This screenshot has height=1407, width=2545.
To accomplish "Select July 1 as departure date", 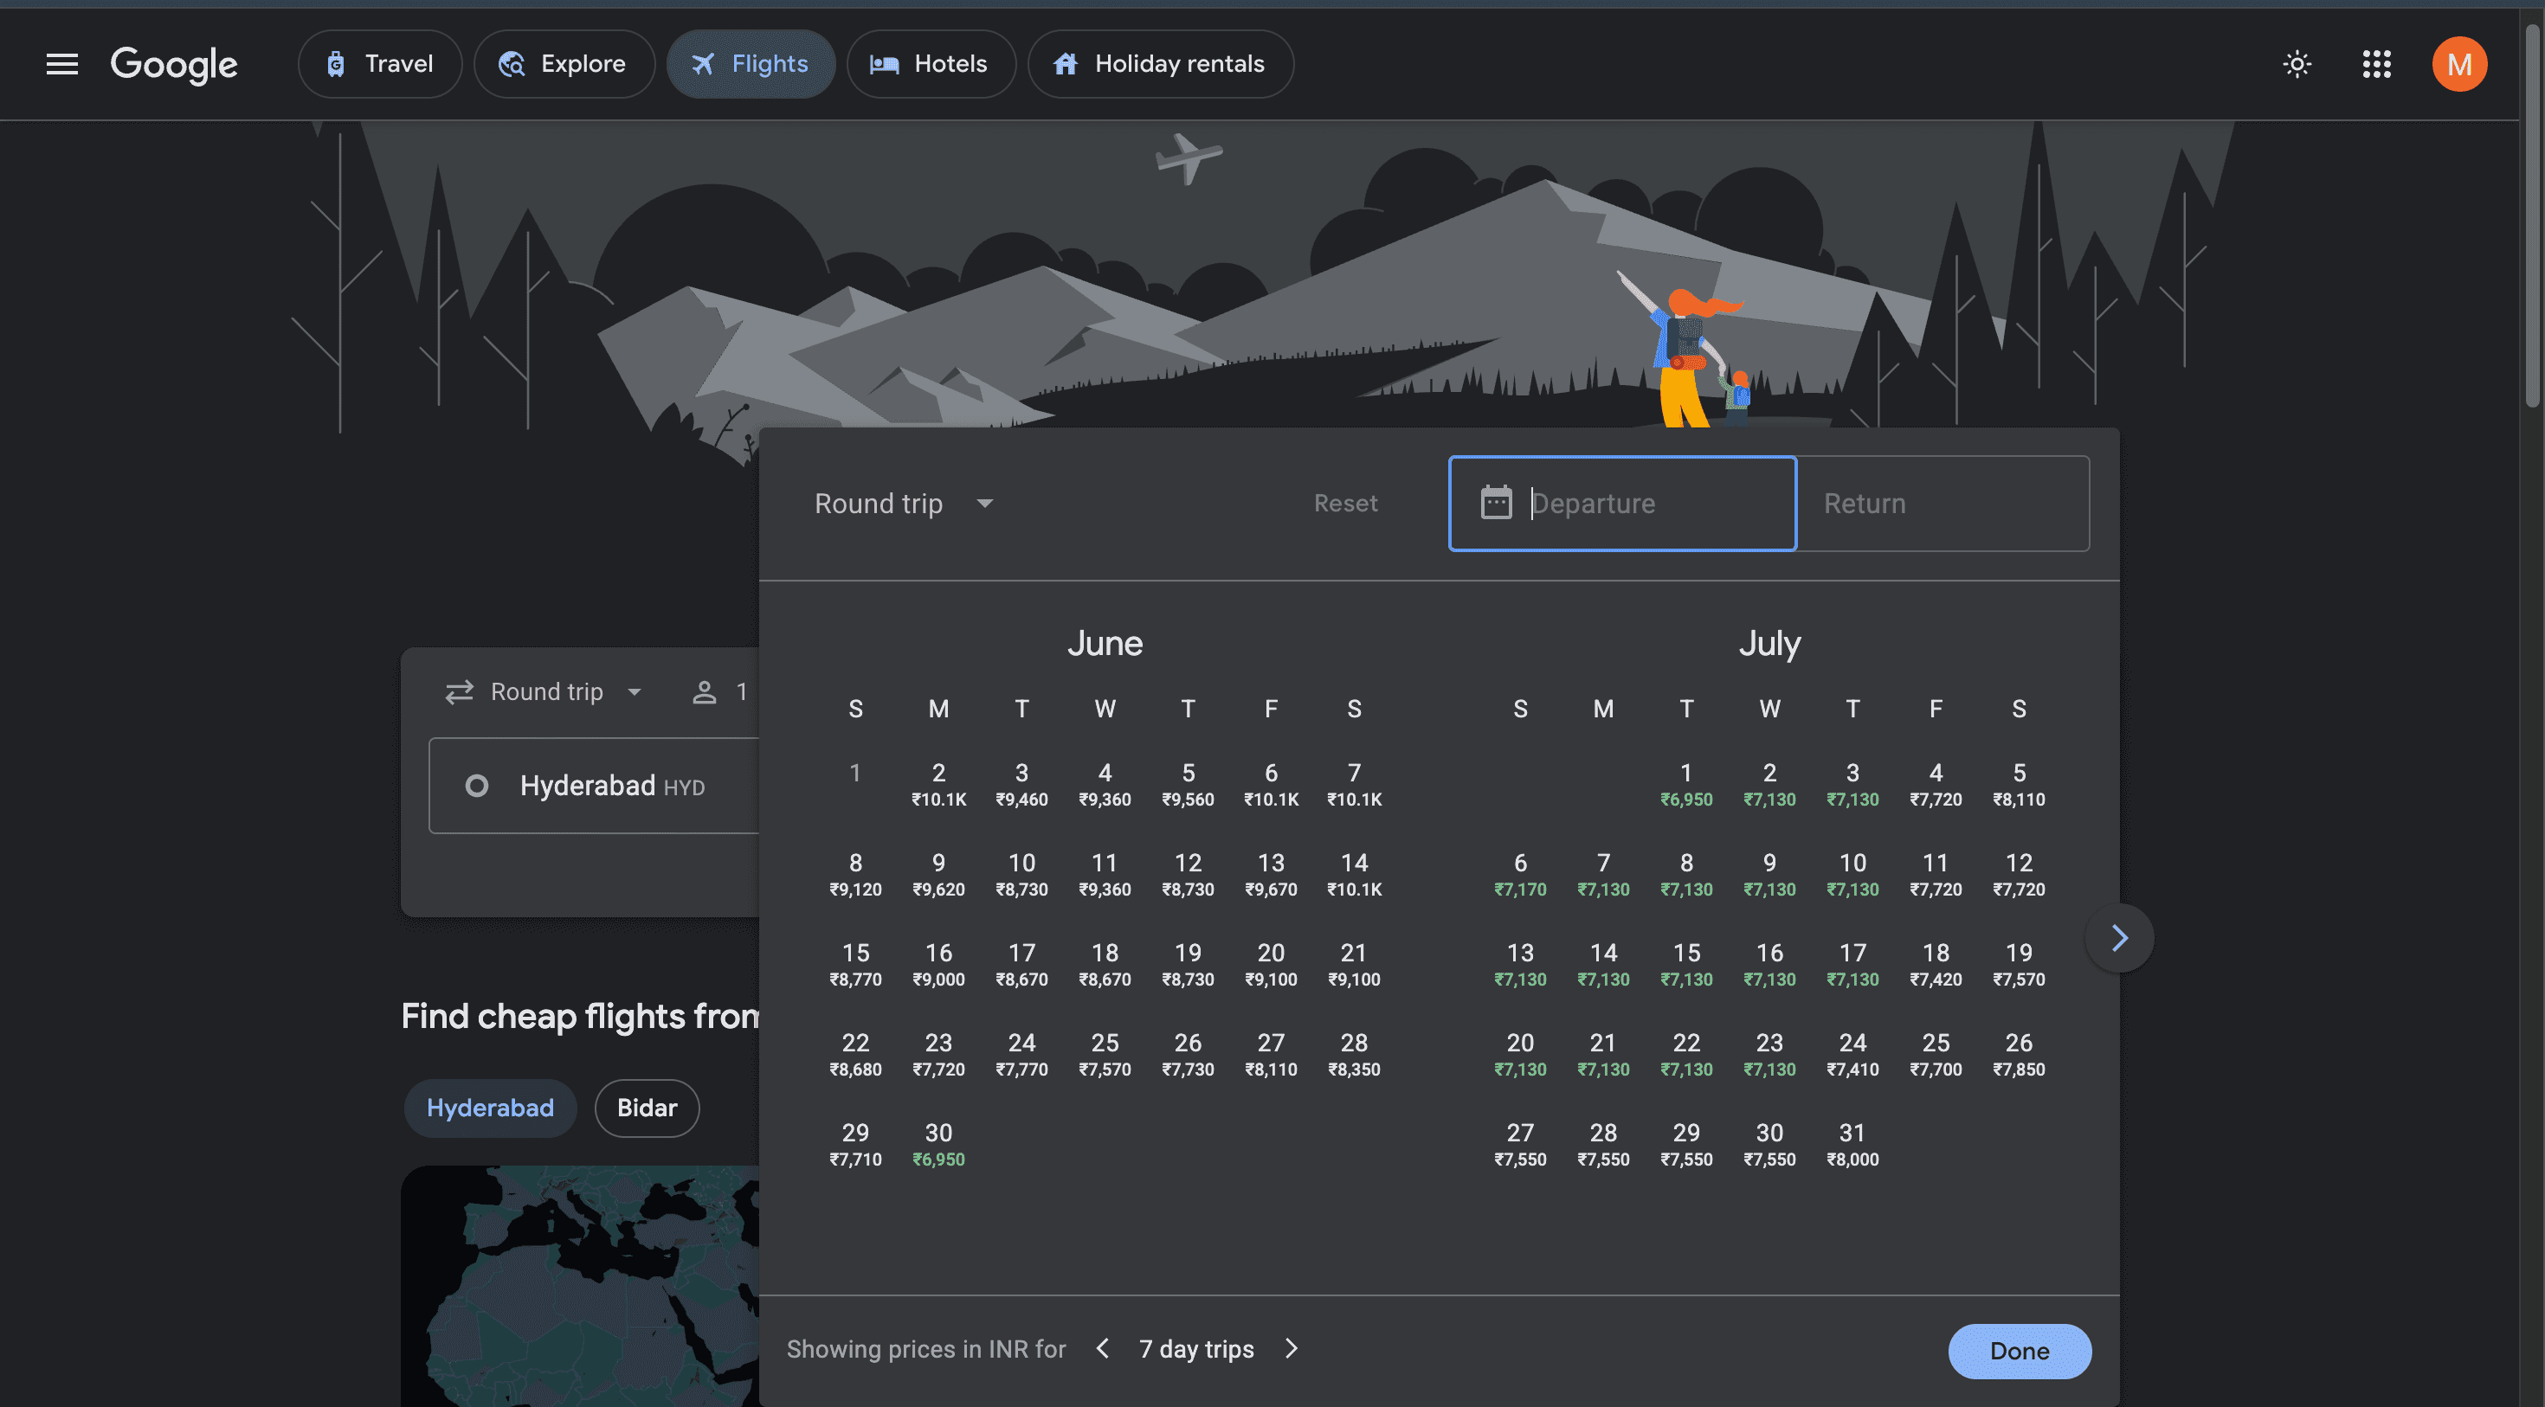I will pos(1685,784).
